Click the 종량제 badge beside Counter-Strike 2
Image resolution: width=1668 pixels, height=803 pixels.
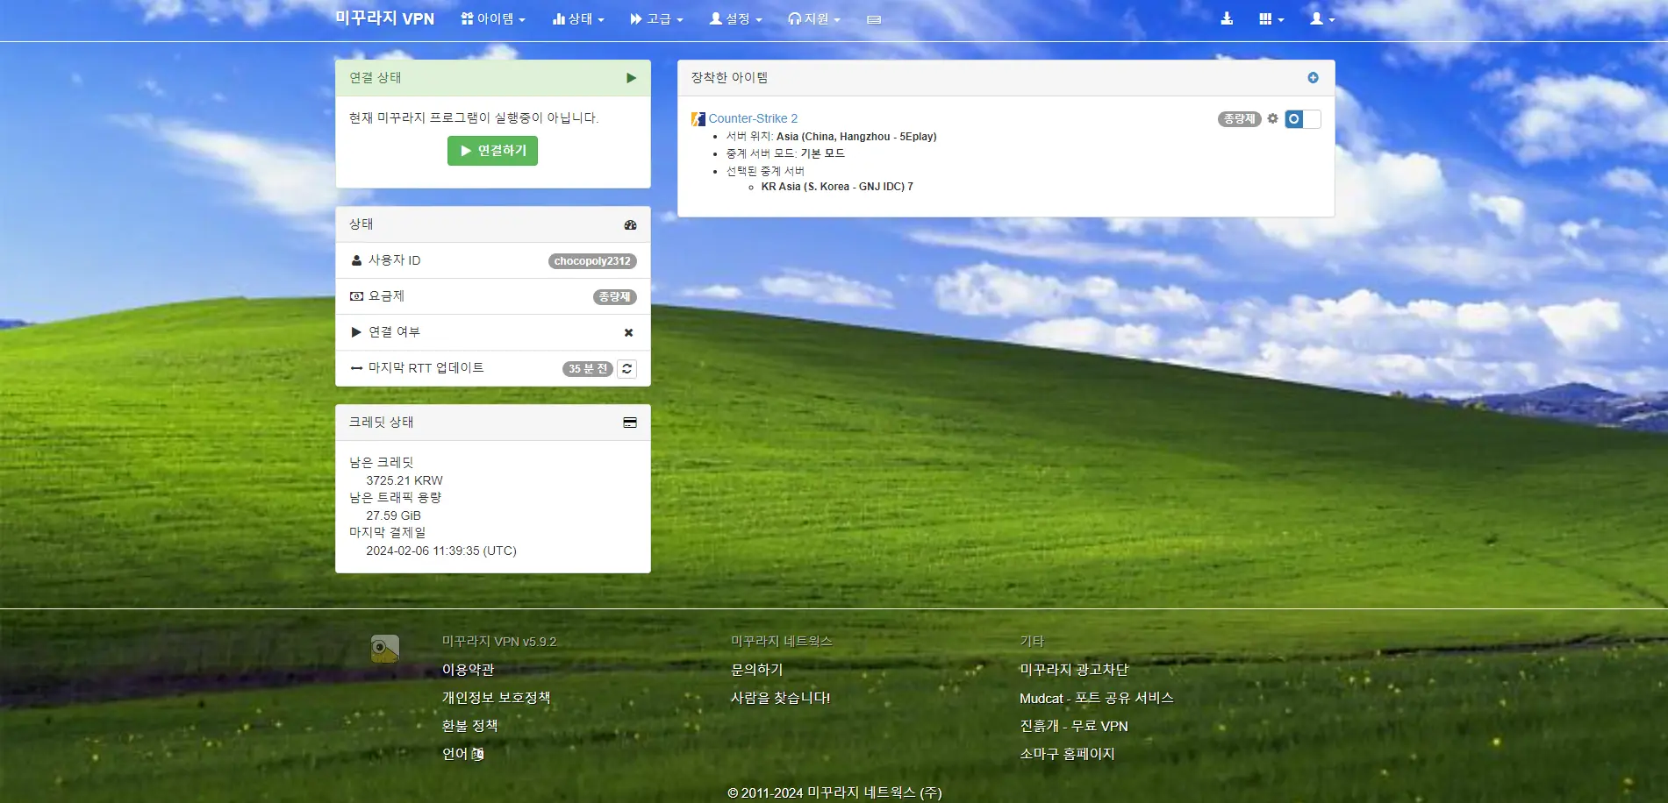click(1239, 119)
